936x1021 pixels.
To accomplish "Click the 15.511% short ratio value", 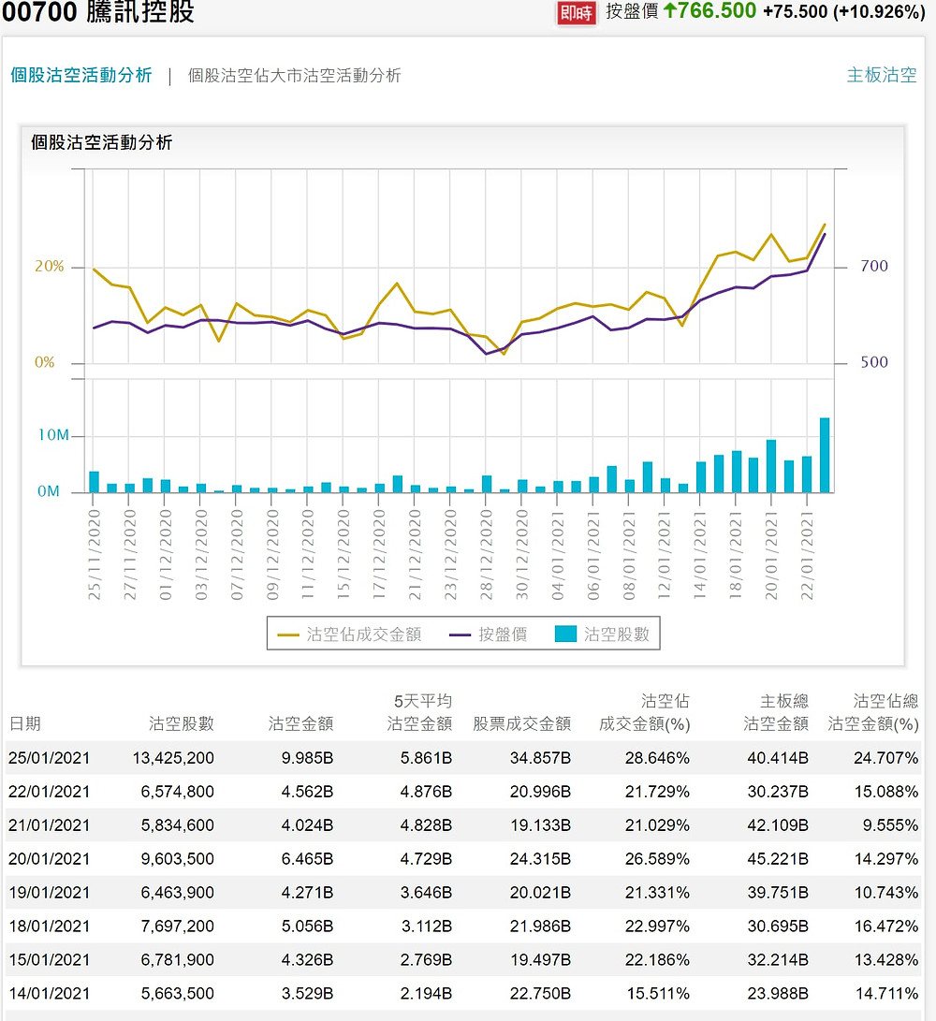I will (658, 994).
